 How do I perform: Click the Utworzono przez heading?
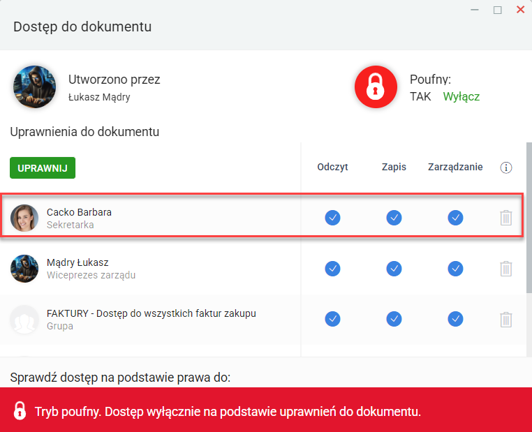click(114, 80)
